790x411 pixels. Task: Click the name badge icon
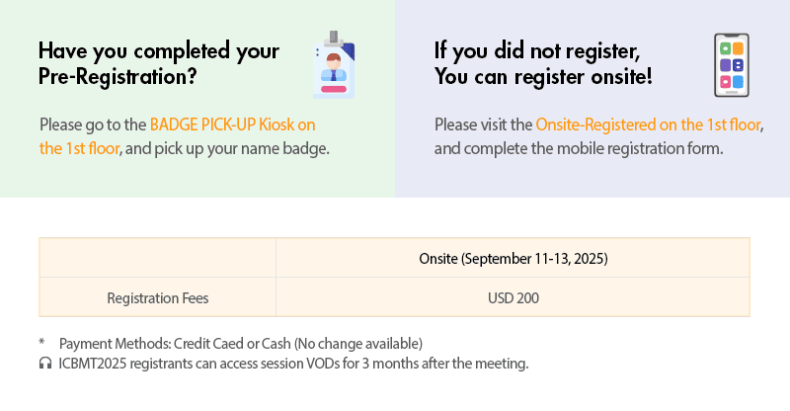click(333, 64)
